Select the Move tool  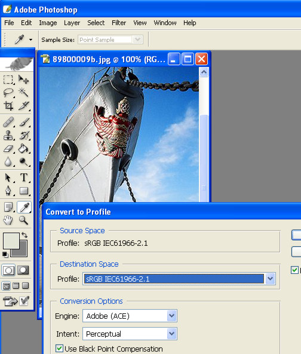[23, 80]
